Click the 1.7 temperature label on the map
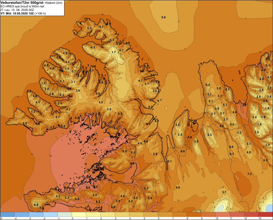This screenshot has height=220, width=273. (x=114, y=52)
